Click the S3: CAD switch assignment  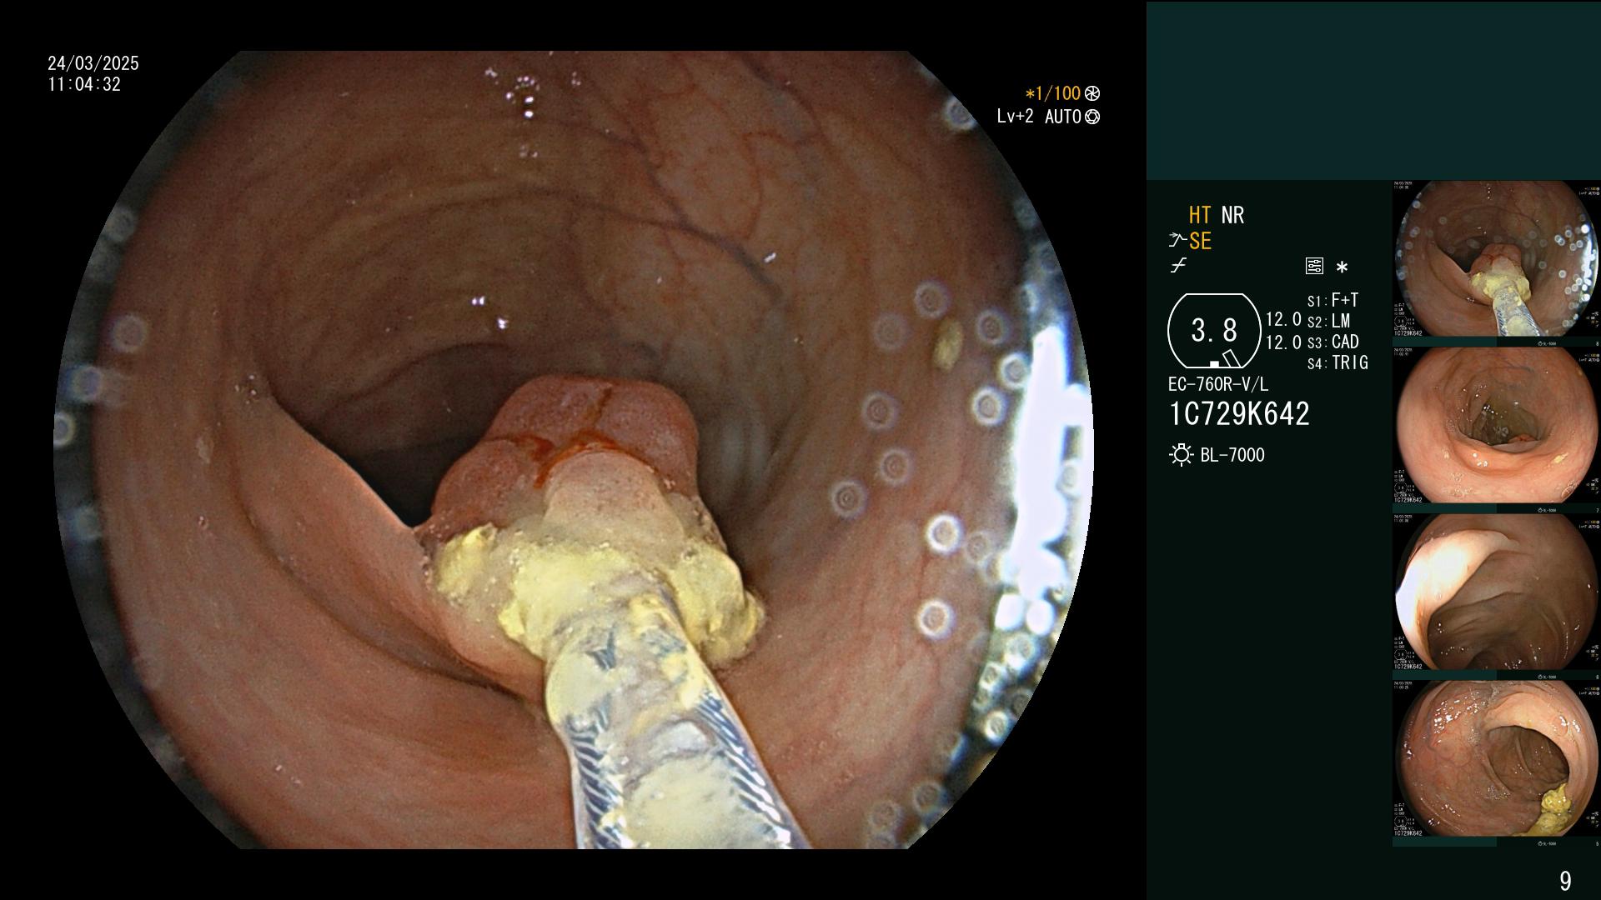pos(1333,342)
